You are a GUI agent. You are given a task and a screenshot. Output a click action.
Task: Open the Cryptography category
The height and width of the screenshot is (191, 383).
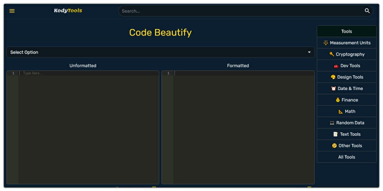(x=347, y=54)
